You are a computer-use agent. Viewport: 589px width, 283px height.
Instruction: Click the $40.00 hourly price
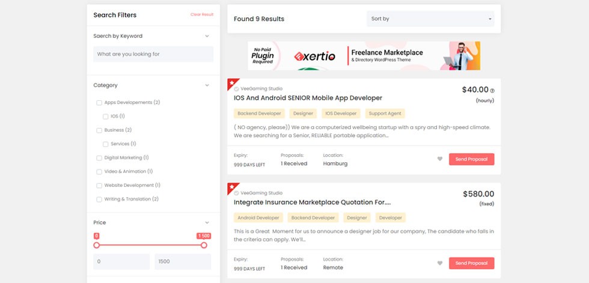(475, 90)
